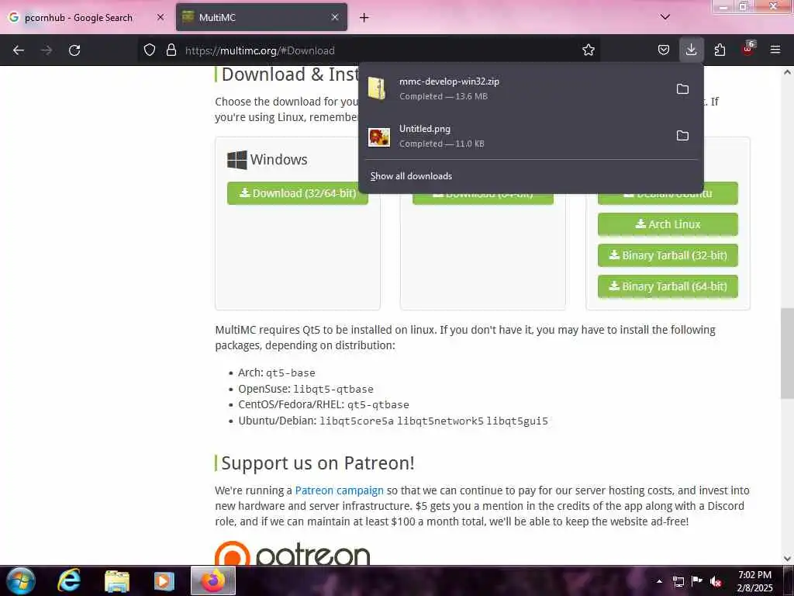
Task: Click Show all downloads
Action: tap(411, 176)
